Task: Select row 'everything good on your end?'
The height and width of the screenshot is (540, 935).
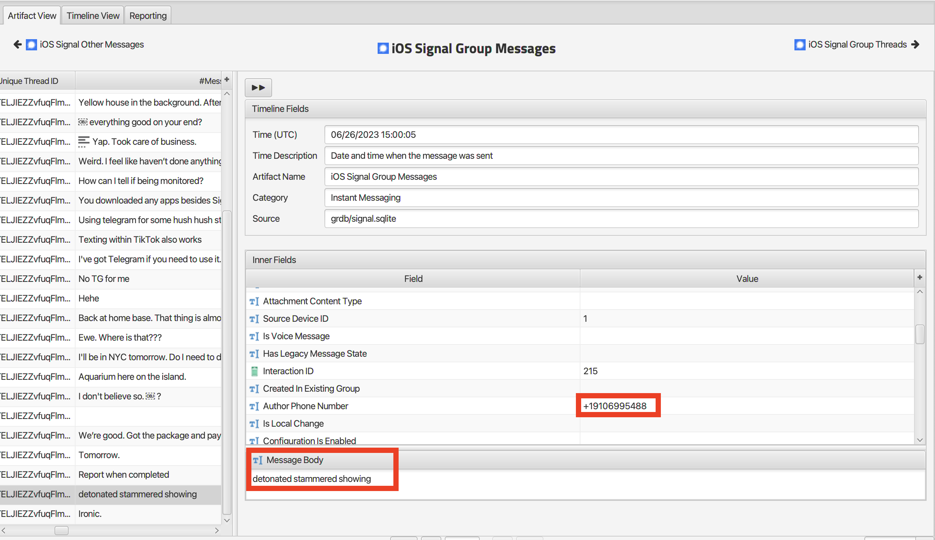Action: coord(110,122)
